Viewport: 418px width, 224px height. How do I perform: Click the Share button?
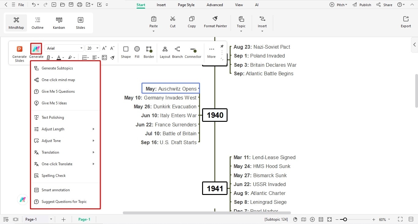(384, 5)
